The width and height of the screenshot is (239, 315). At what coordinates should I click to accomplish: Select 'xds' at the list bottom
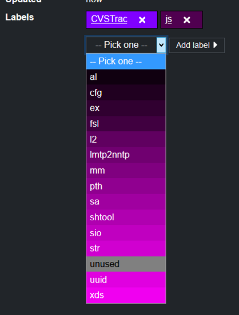point(126,295)
